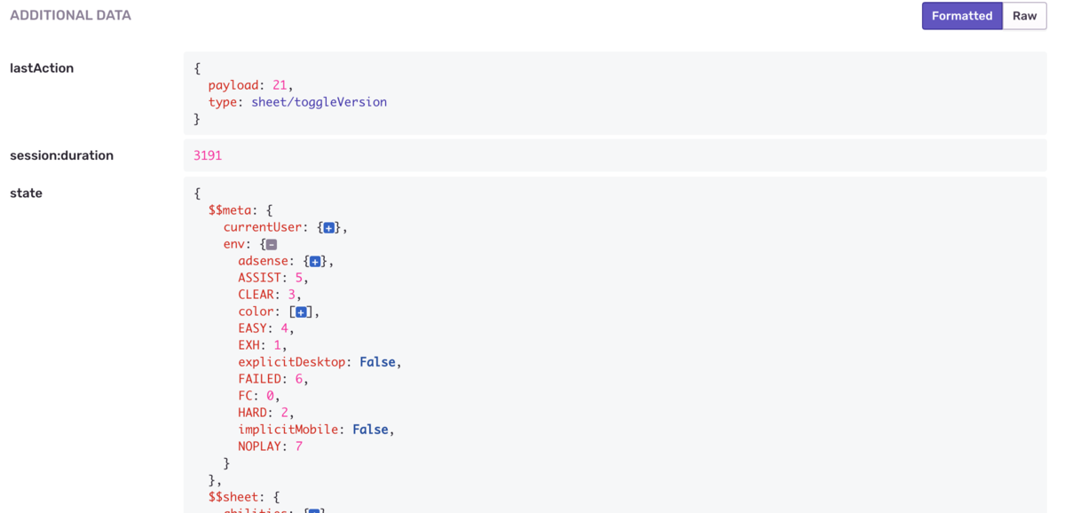Image resolution: width=1065 pixels, height=513 pixels.
Task: Select the session duration value 3191
Action: click(x=208, y=155)
